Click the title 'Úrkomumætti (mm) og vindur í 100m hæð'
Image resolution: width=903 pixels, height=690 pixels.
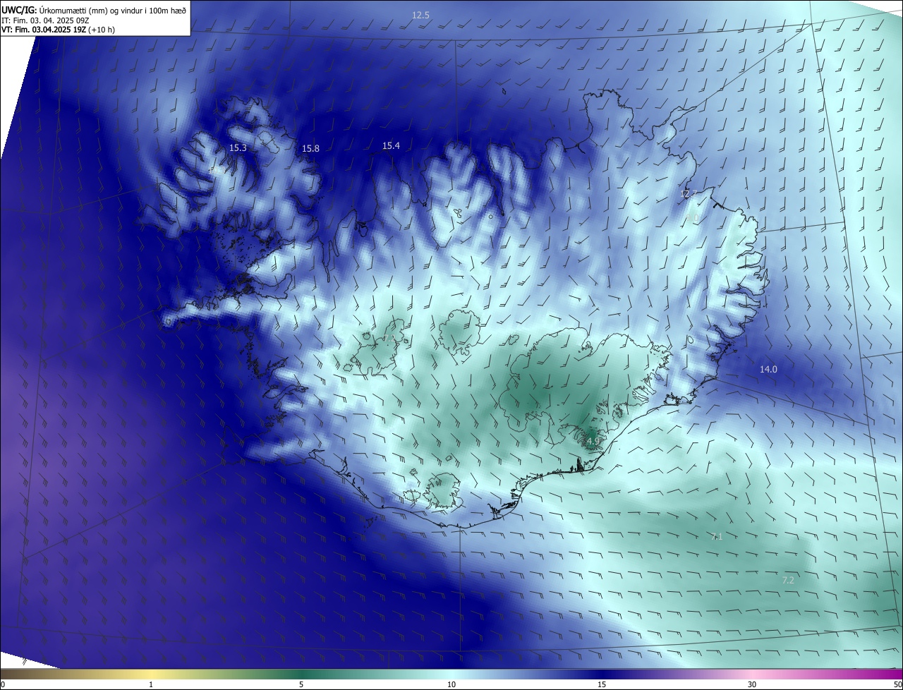[113, 10]
